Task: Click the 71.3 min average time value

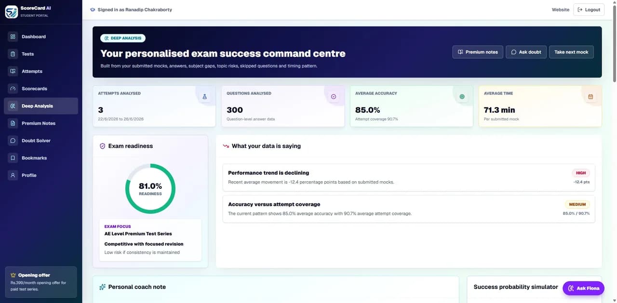Action: (x=499, y=110)
